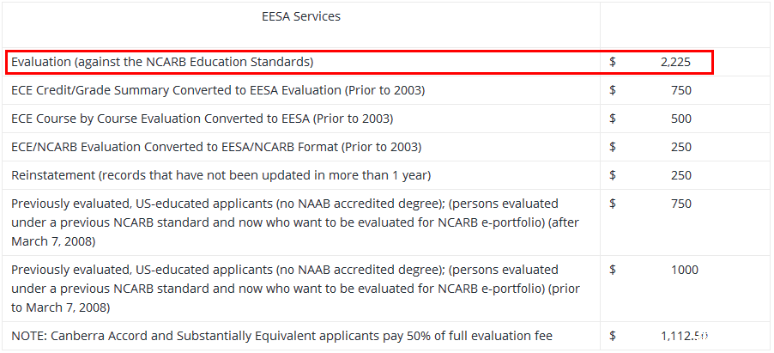The image size is (774, 353).
Task: Click the dollar sign beside the 500 amount
Action: pyautogui.click(x=613, y=119)
